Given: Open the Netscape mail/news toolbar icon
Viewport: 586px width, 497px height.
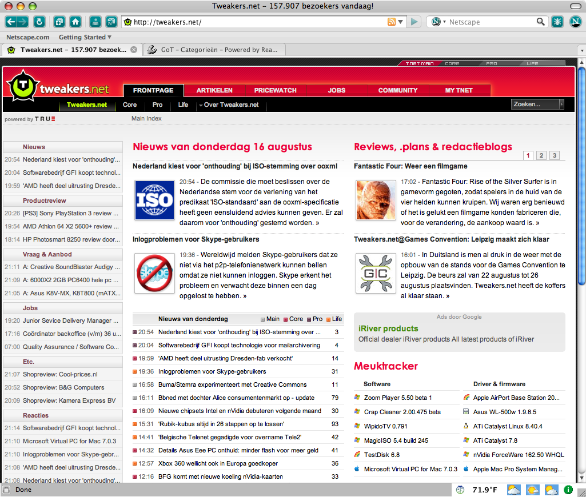Looking at the screenshot, I should click(x=111, y=22).
